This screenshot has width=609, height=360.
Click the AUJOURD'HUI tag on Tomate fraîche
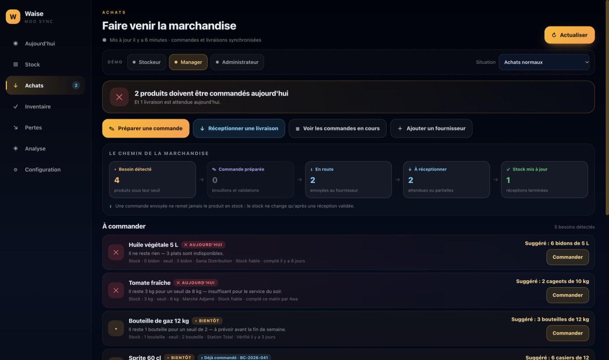coord(196,283)
